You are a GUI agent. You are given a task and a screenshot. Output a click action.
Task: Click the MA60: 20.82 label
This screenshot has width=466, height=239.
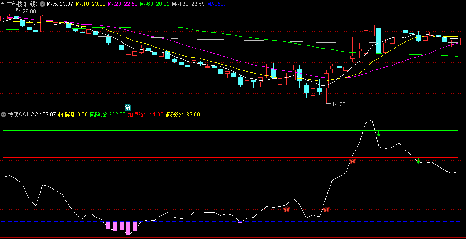point(155,4)
